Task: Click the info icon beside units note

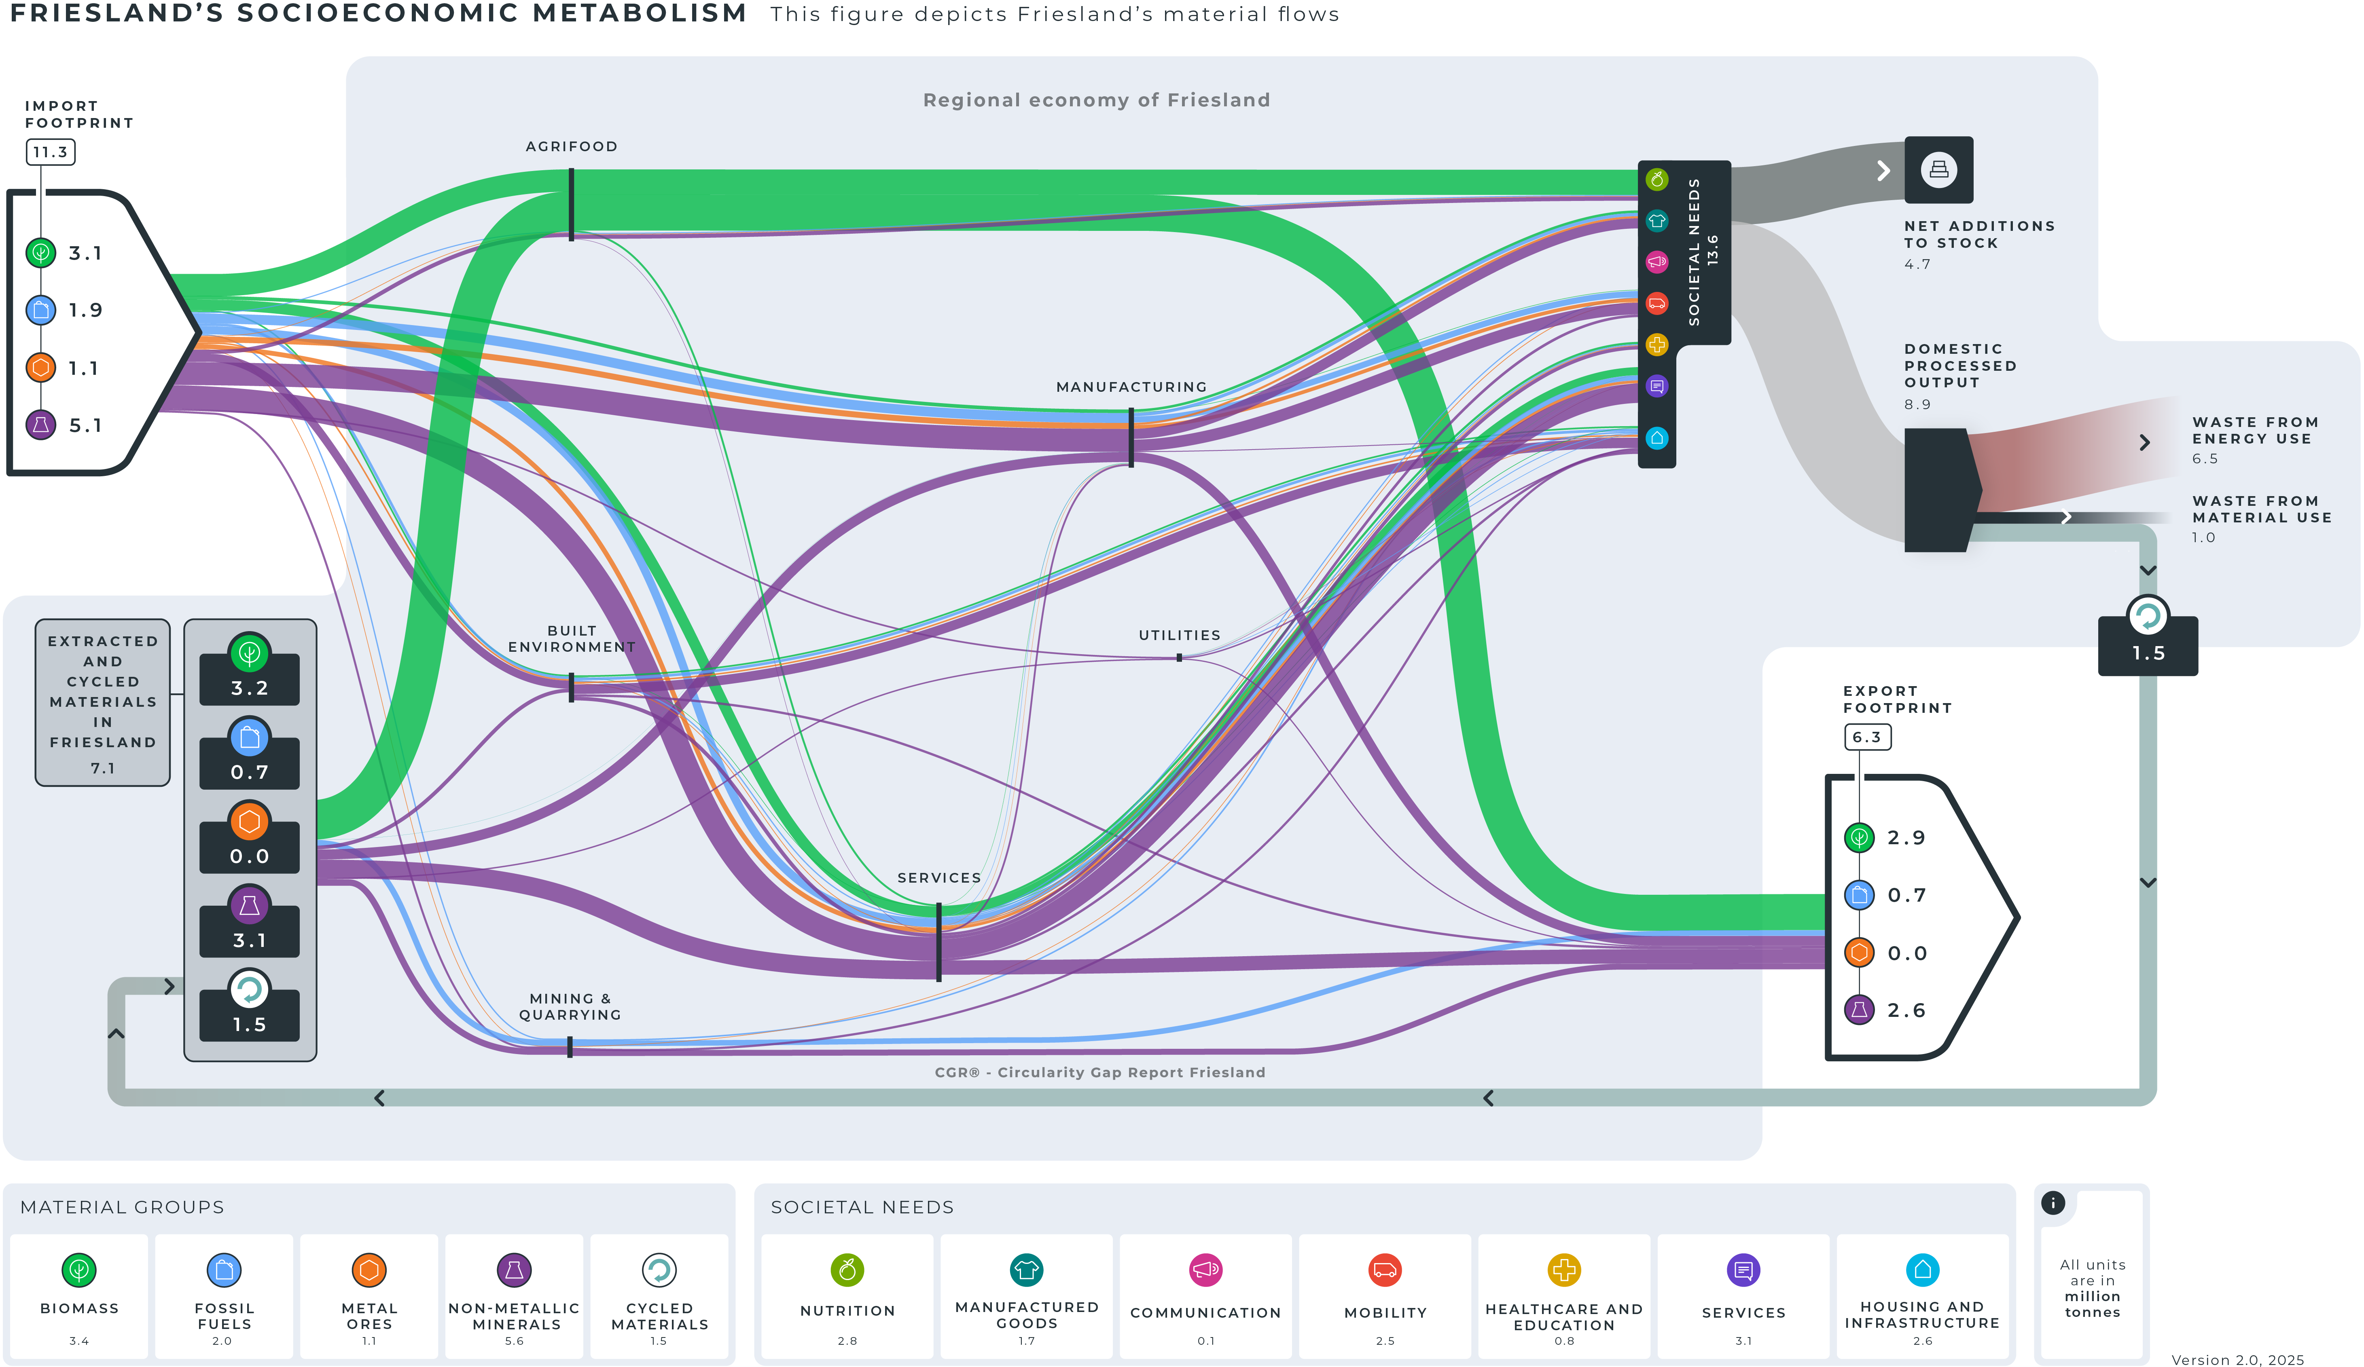Action: click(2053, 1203)
